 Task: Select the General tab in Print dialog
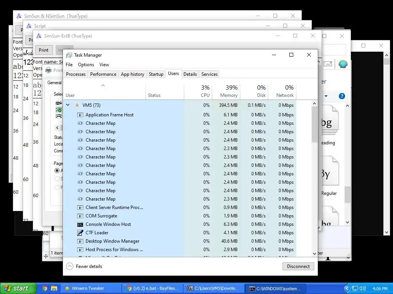click(x=54, y=83)
